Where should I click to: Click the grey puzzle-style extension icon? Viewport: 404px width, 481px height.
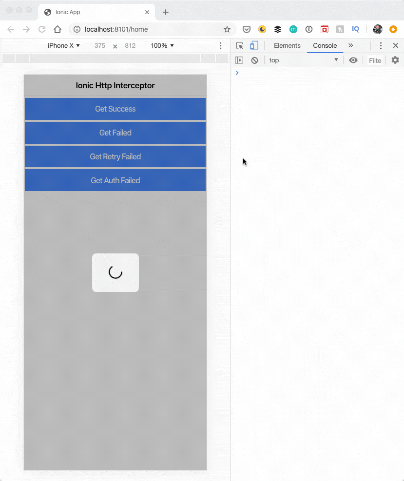coord(340,29)
